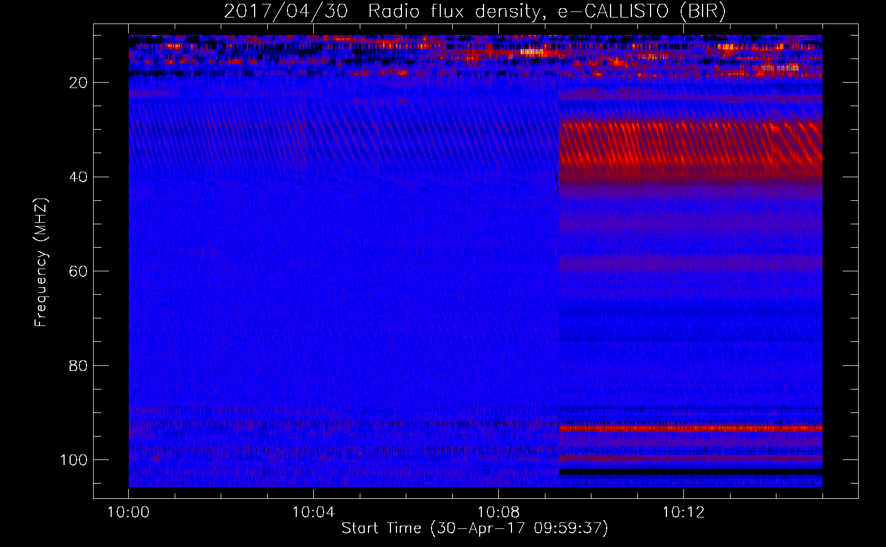
Task: Select the '10:00' time tick label
Action: (x=128, y=513)
